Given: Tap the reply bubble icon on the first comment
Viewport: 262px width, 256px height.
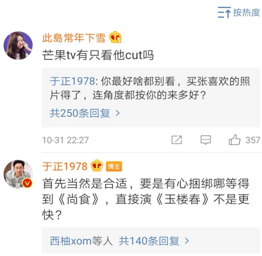Looking at the screenshot, I should coord(205,140).
